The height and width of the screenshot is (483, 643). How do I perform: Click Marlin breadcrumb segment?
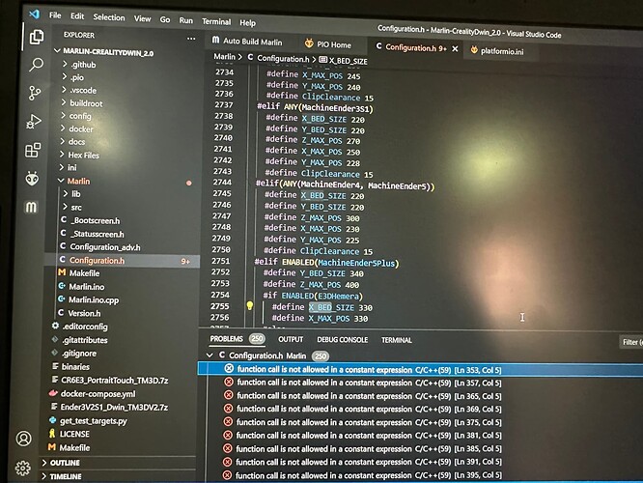tap(224, 57)
